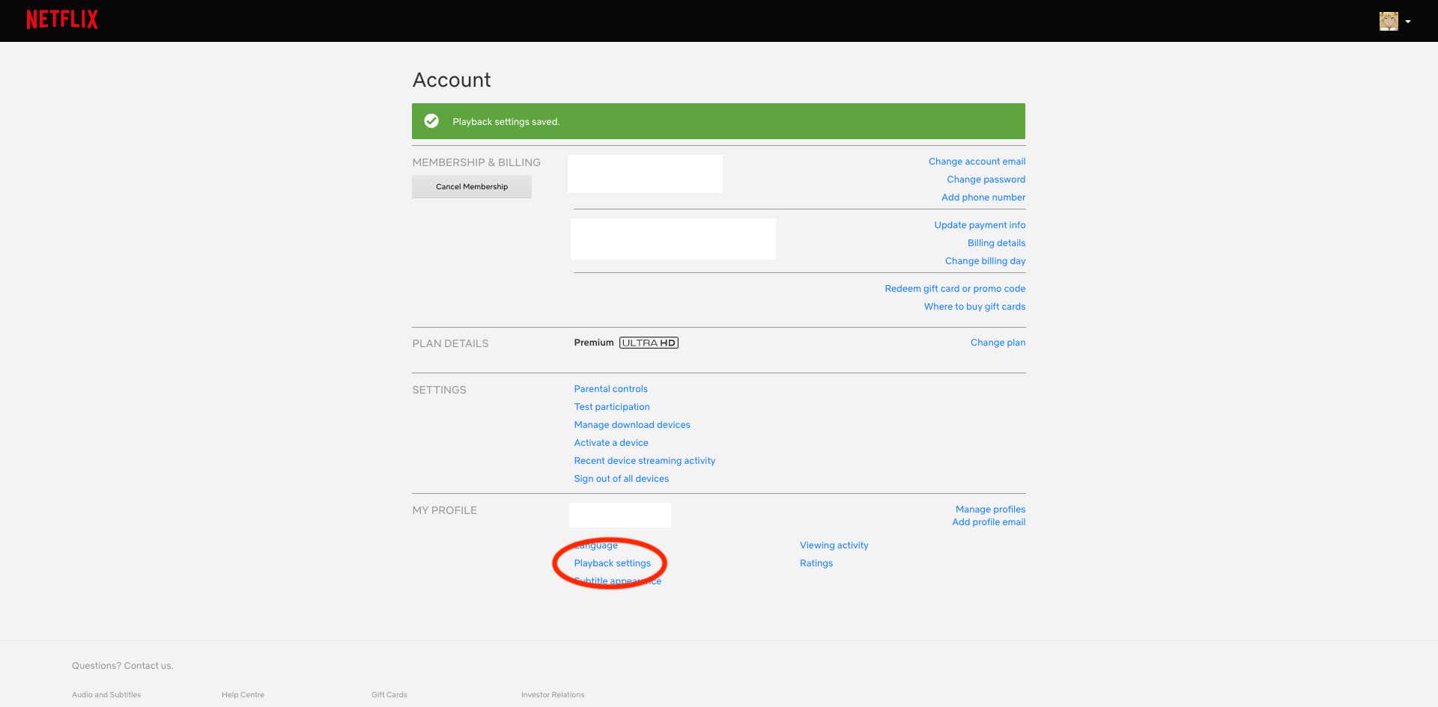Open Manage profiles
This screenshot has width=1438, height=707.
coord(990,509)
